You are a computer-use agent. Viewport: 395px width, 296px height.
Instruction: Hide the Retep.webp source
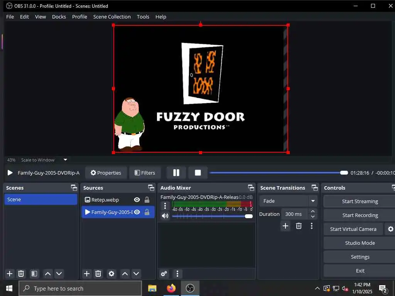click(137, 200)
